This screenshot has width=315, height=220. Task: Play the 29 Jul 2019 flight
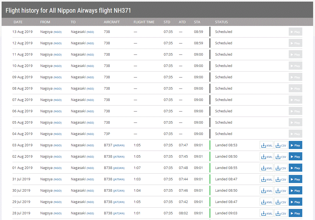pyautogui.click(x=295, y=202)
